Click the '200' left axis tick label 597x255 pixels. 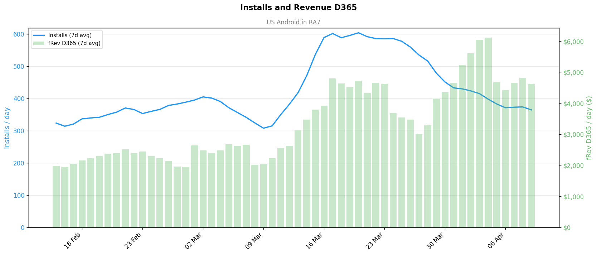[19, 163]
